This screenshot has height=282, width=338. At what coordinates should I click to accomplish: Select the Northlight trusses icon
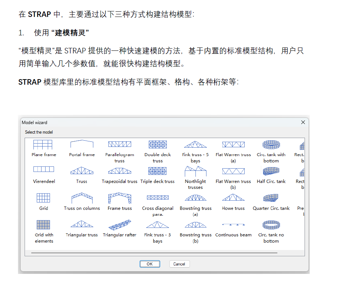195,171
